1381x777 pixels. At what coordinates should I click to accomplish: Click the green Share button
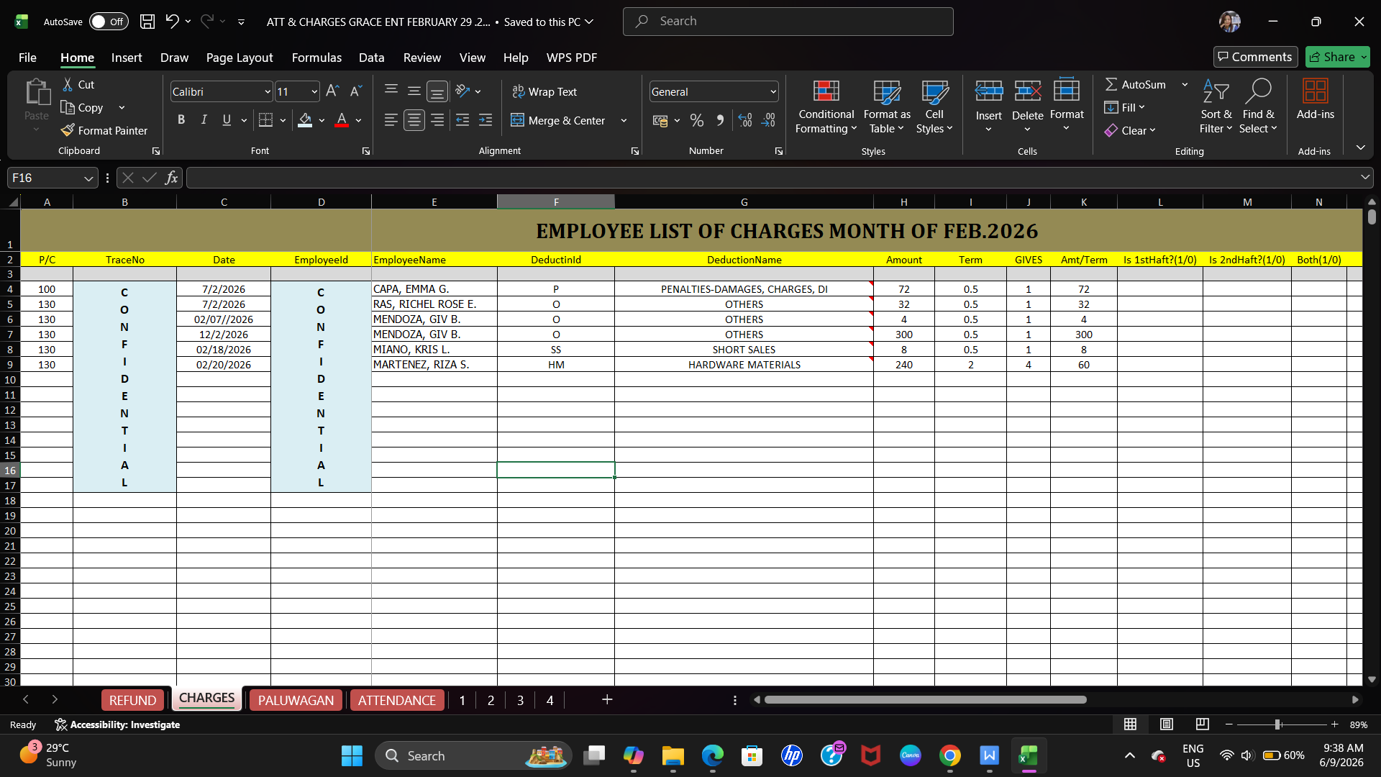point(1337,57)
